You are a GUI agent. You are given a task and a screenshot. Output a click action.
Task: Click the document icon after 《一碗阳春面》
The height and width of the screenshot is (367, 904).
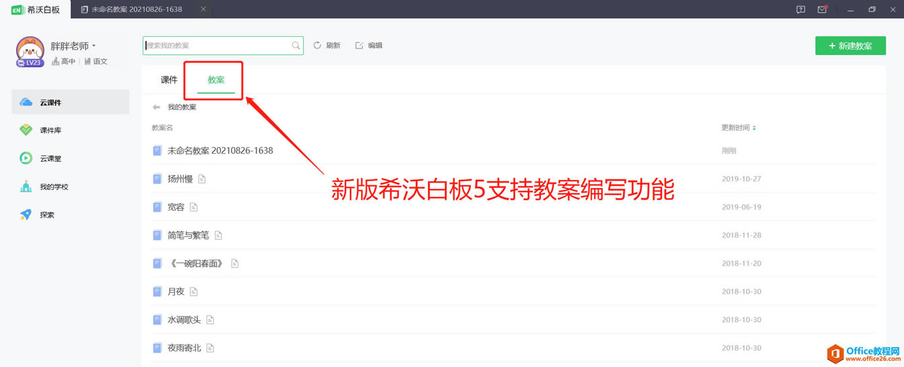(235, 264)
